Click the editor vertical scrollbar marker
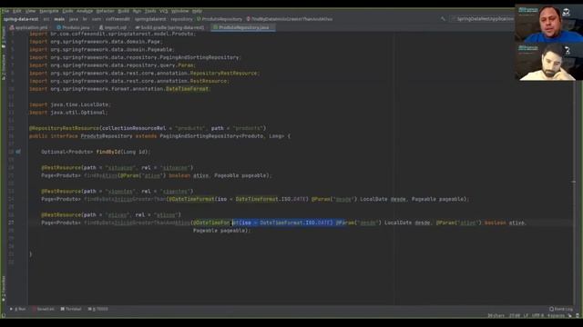 point(573,182)
